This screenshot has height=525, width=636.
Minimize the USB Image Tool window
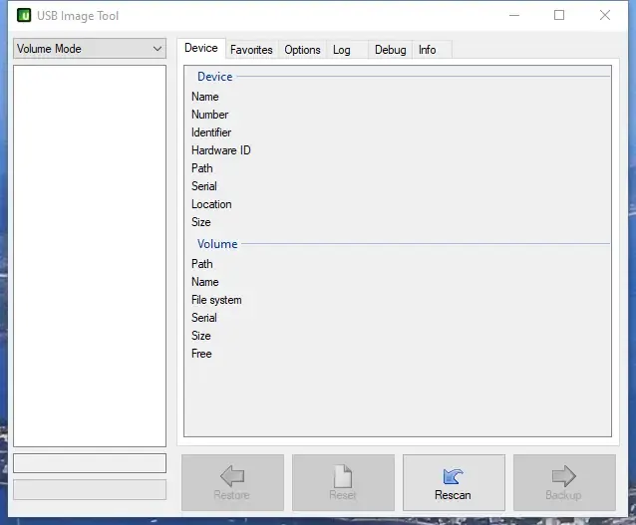tap(514, 15)
